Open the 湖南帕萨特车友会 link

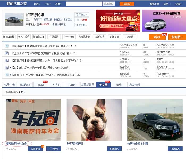[x=16, y=144]
